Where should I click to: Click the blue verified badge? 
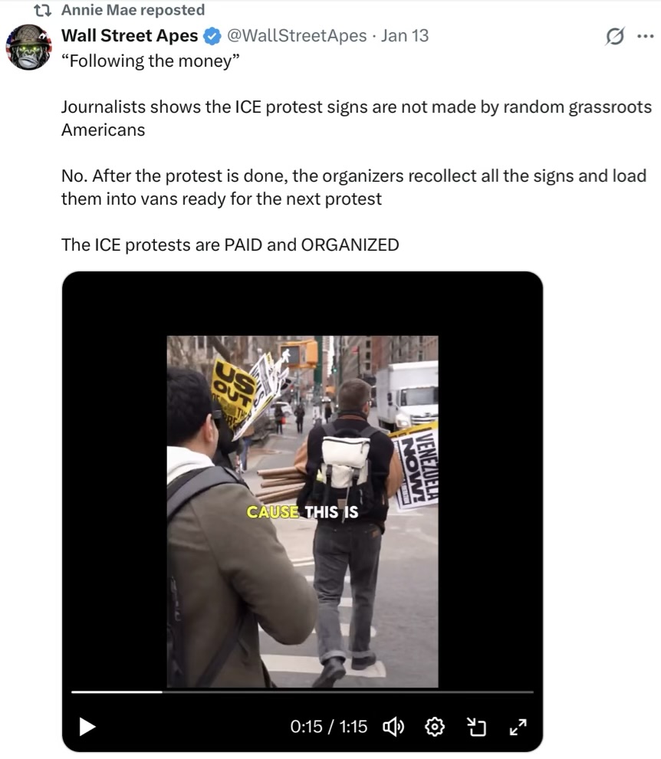pos(212,36)
